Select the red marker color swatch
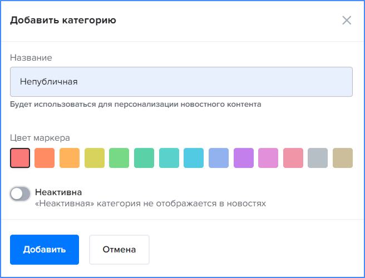Image resolution: width=365 pixels, height=278 pixels. tap(20, 158)
